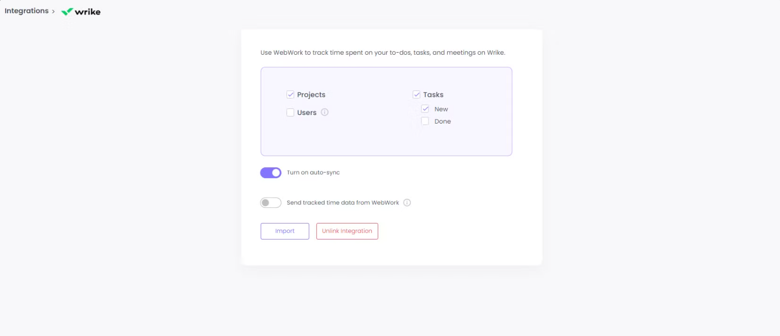Click the Tasks label text

(433, 94)
